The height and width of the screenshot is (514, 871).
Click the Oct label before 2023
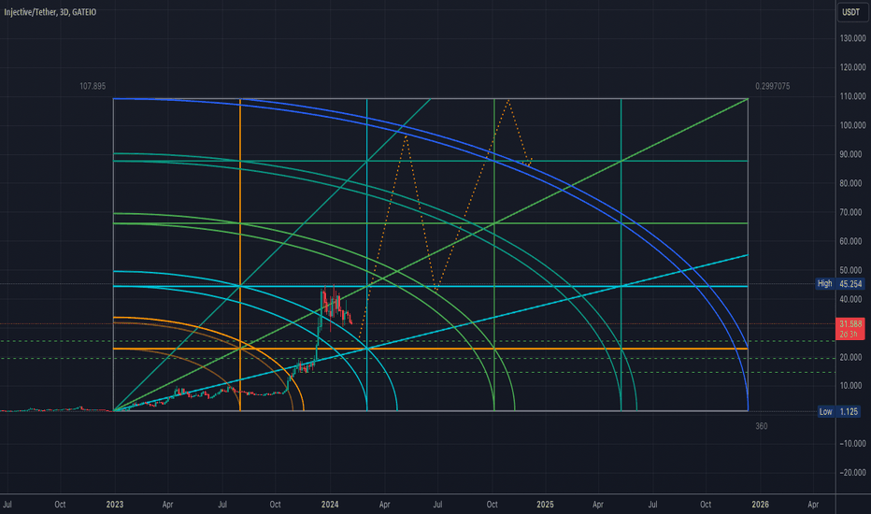tap(60, 505)
